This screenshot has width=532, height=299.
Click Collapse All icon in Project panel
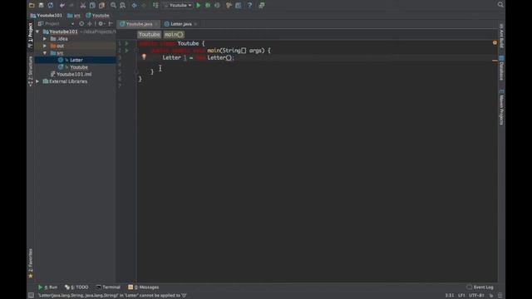point(90,24)
